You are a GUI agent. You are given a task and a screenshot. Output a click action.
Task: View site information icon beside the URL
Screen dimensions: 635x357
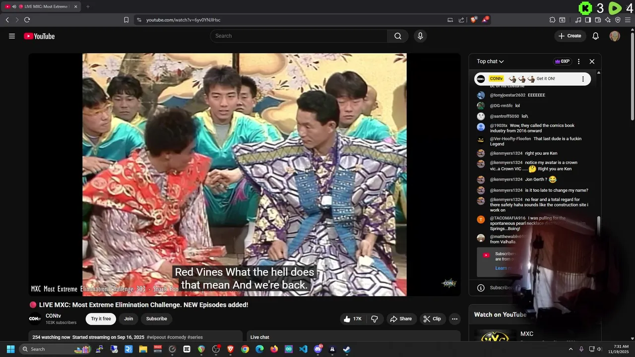pos(139,20)
